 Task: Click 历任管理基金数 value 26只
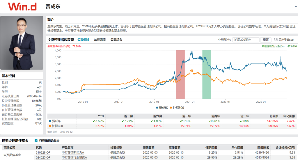click(x=38, y=105)
